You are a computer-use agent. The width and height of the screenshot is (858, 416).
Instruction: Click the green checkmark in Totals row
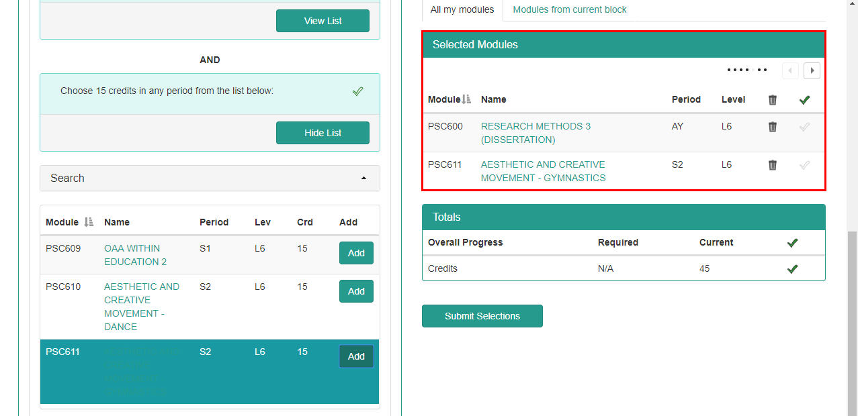pyautogui.click(x=792, y=268)
